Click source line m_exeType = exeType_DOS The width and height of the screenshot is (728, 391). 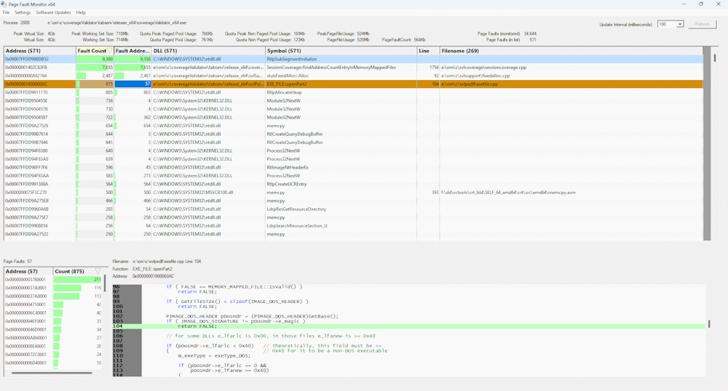pyautogui.click(x=214, y=356)
